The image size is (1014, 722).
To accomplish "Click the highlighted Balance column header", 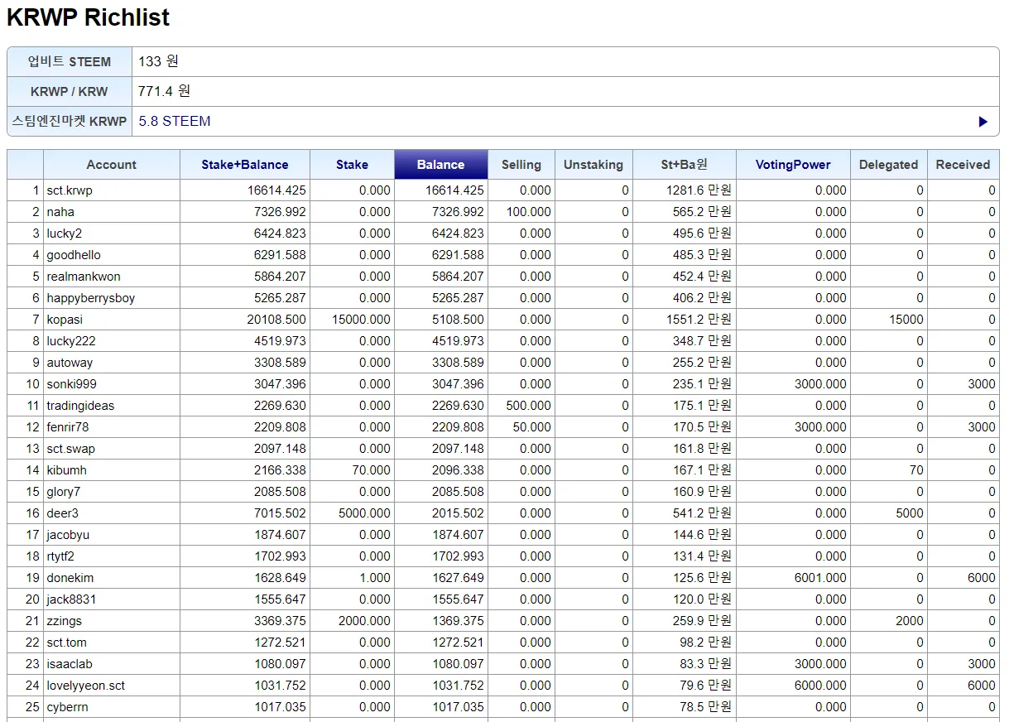I will pyautogui.click(x=440, y=165).
